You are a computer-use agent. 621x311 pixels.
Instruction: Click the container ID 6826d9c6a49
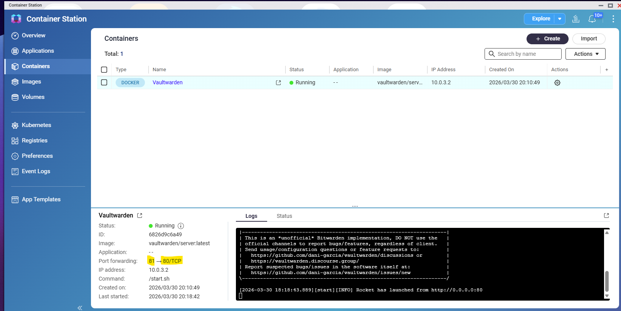click(x=165, y=234)
